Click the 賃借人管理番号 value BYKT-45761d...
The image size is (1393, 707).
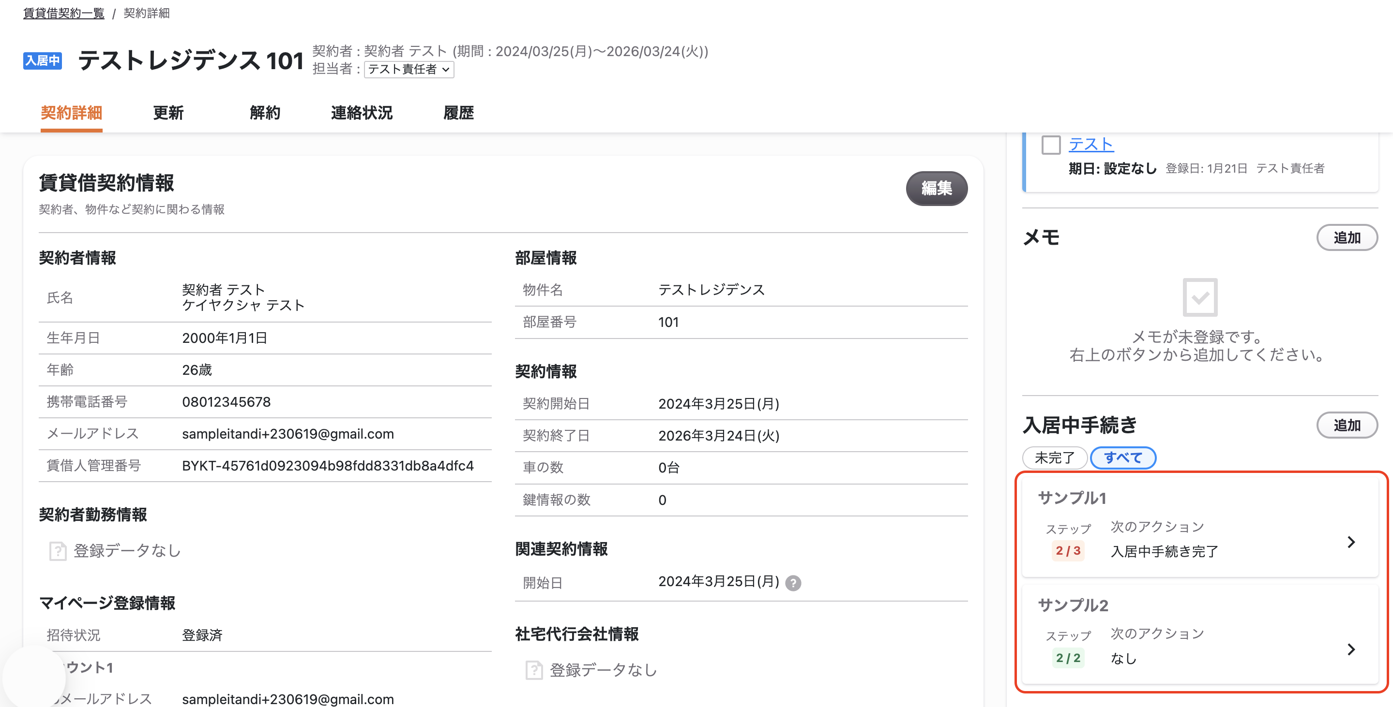328,466
